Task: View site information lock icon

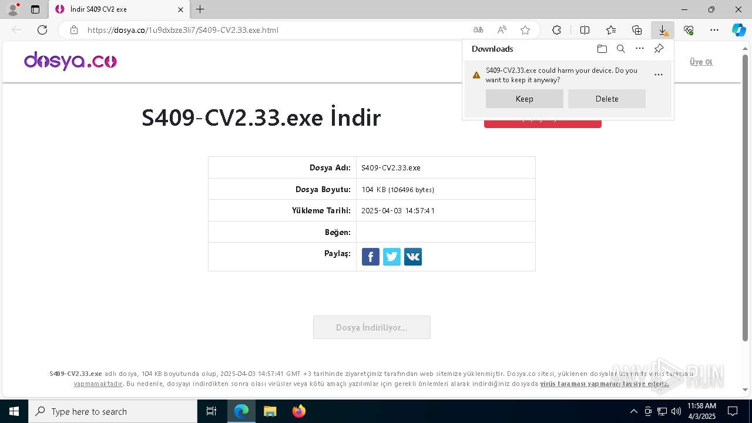Action: point(73,30)
